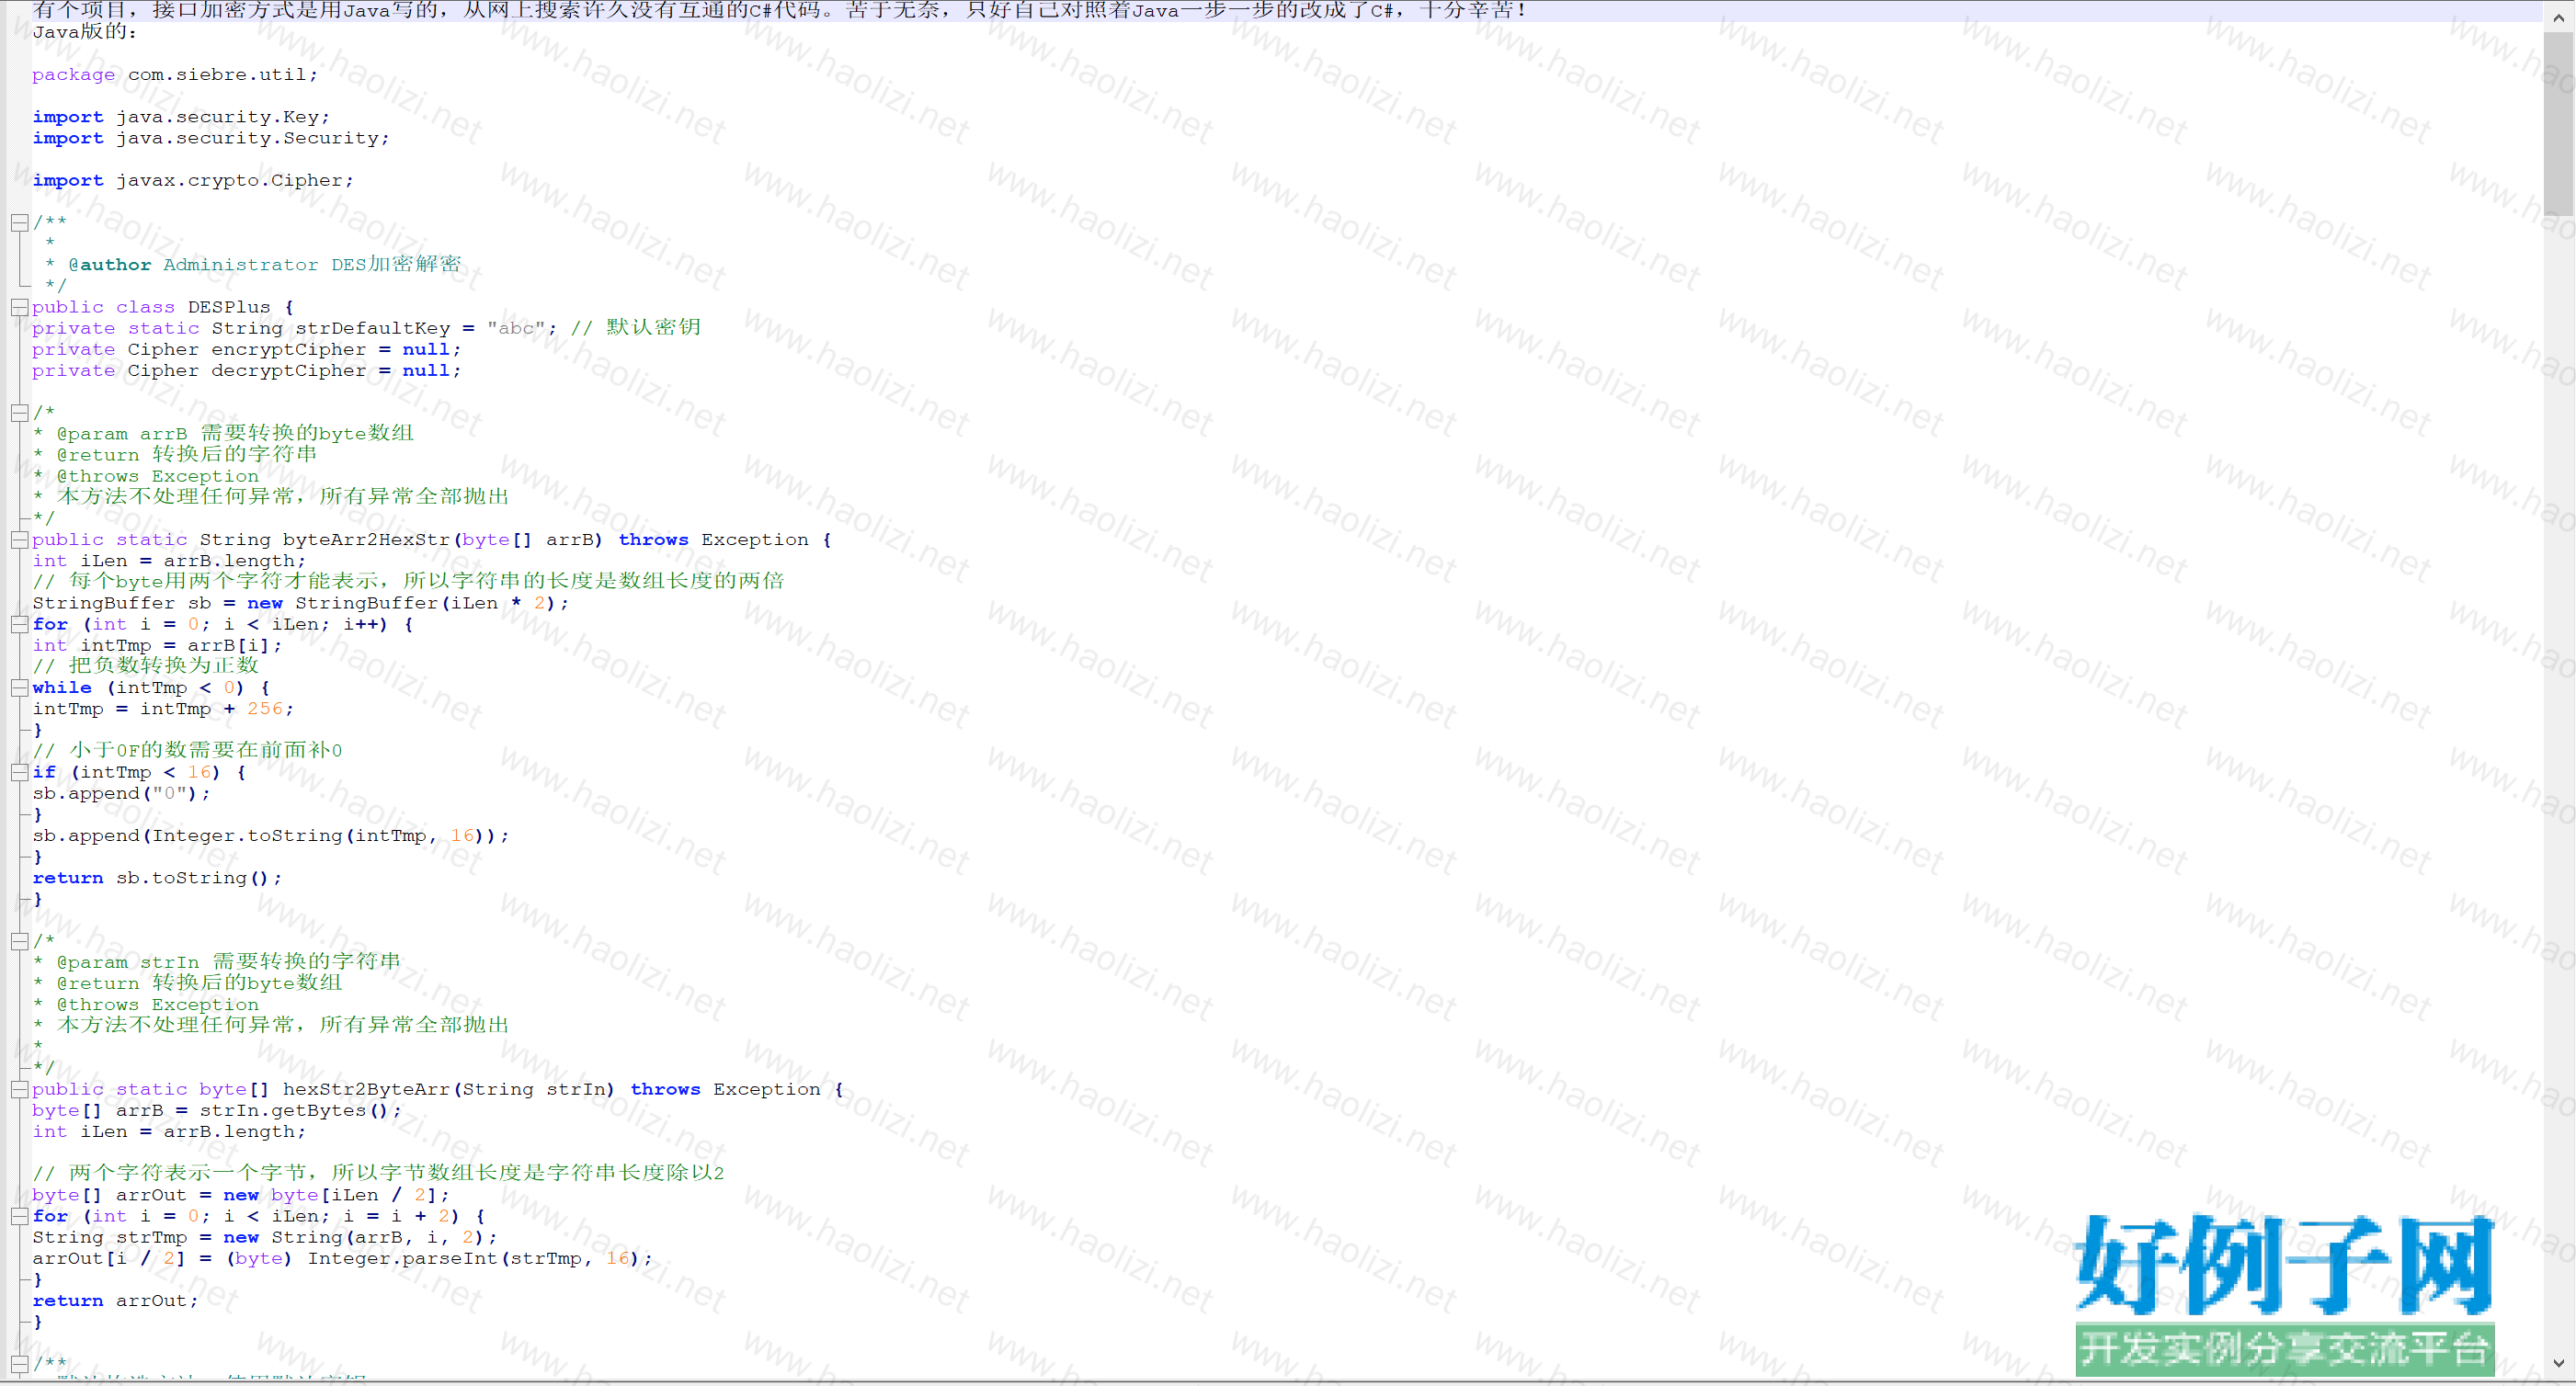Collapse the DESPlus class fold marker
This screenshot has height=1386, width=2576.
19,308
